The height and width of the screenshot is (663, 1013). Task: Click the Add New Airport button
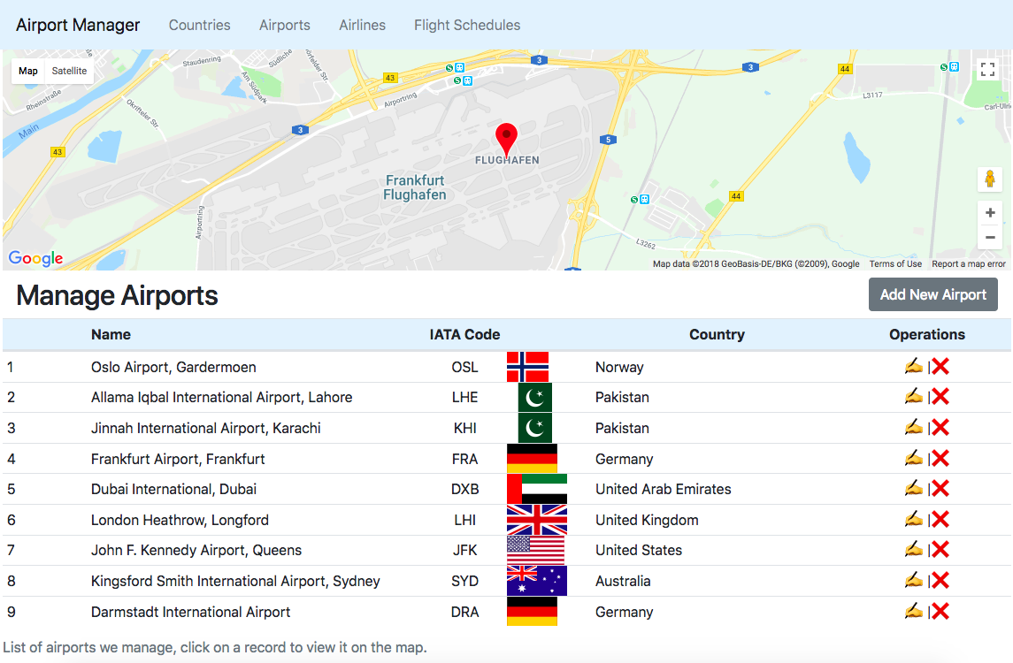(932, 294)
